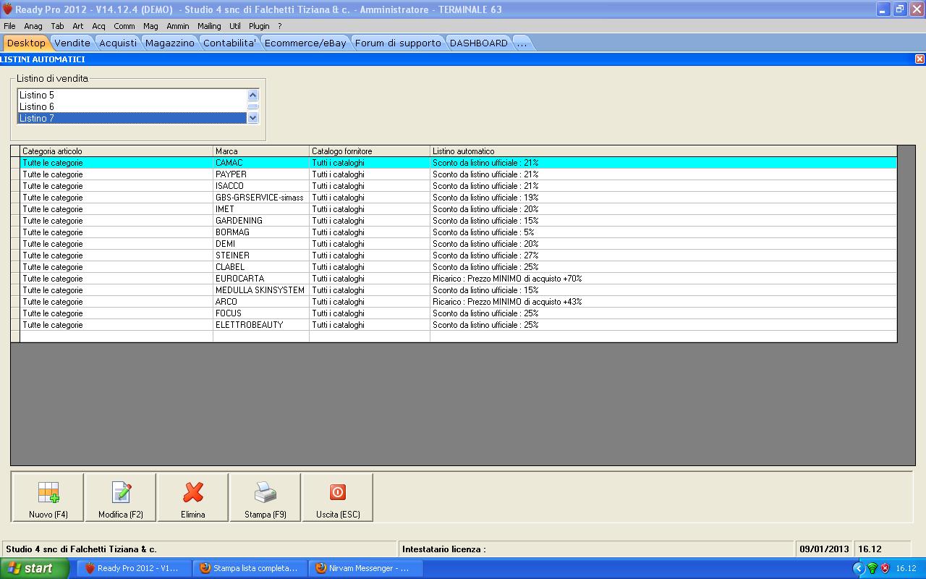Close the Listini Automatici panel
This screenshot has height=579, width=926.
(919, 59)
